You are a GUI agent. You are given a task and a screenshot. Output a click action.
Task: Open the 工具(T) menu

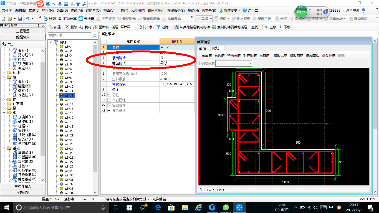coord(122,11)
